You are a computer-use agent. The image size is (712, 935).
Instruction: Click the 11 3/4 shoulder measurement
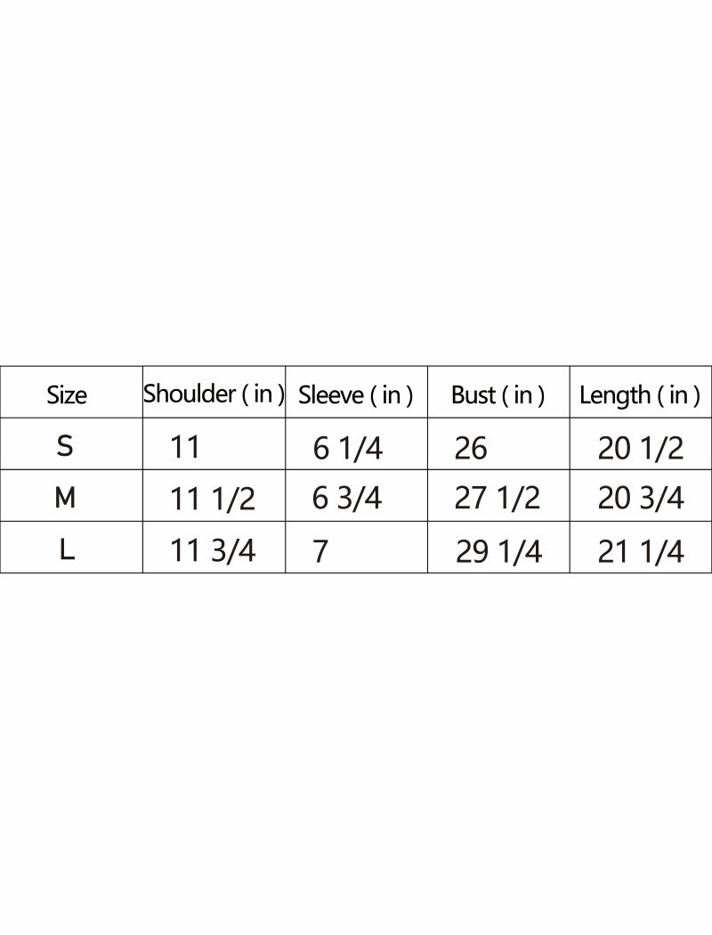pos(212,550)
